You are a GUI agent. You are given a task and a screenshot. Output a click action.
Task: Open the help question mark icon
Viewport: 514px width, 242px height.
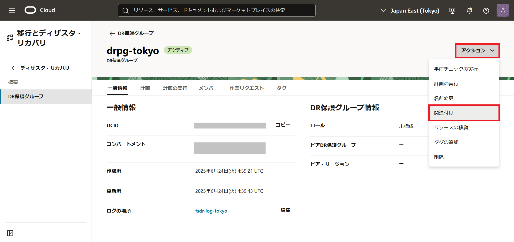click(486, 10)
